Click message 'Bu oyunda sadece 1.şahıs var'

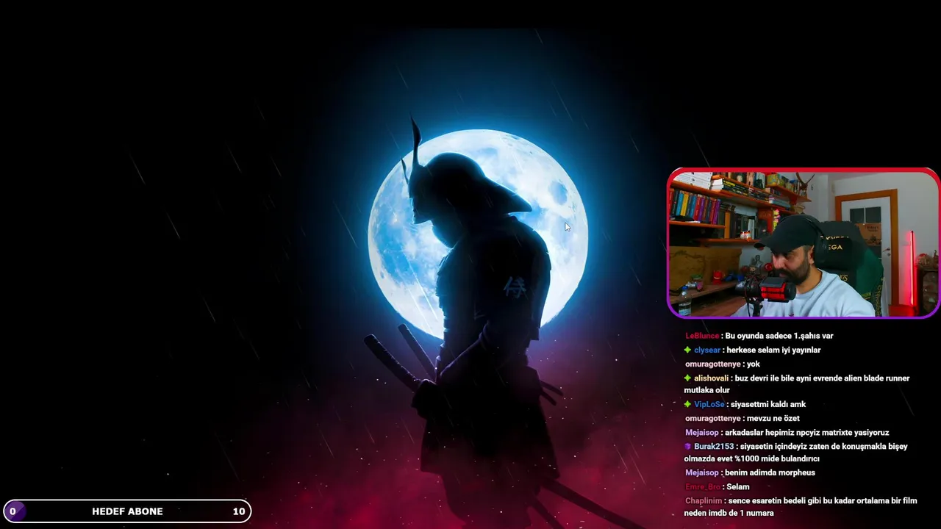click(x=779, y=336)
